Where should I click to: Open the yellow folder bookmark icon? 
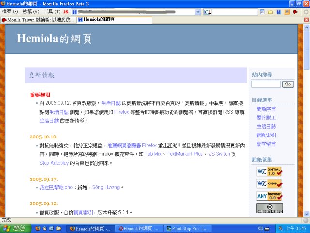point(270,12)
